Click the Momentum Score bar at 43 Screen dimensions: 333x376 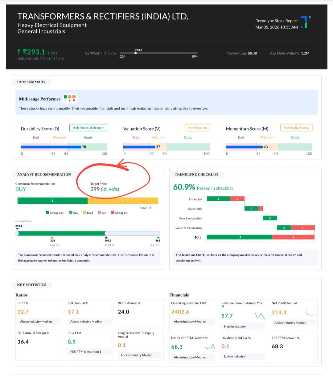pos(245,147)
